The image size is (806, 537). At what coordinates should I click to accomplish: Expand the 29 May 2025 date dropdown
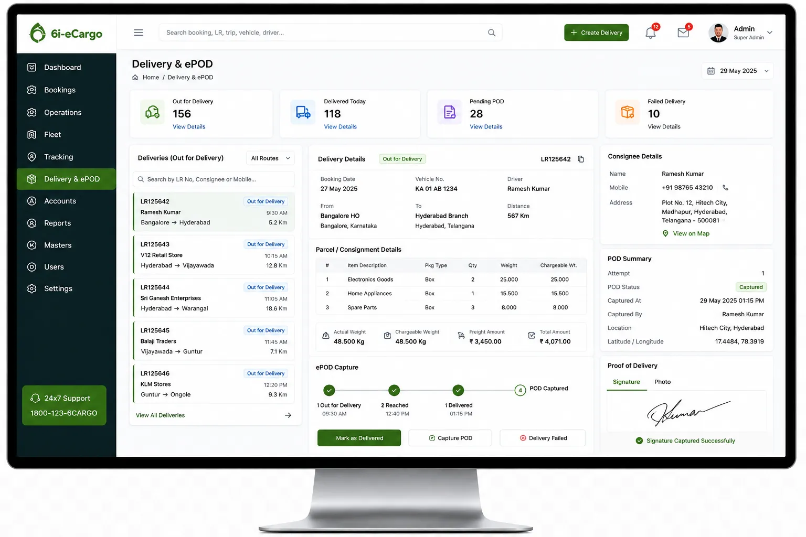(x=767, y=71)
